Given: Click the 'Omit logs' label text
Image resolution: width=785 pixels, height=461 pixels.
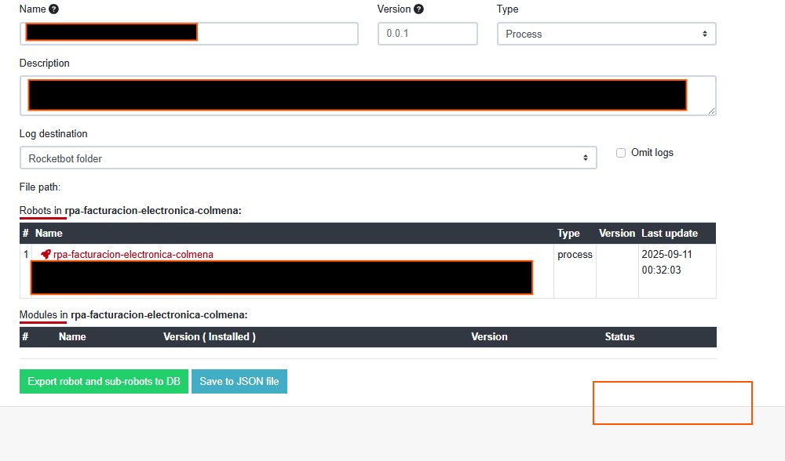Looking at the screenshot, I should tap(652, 153).
